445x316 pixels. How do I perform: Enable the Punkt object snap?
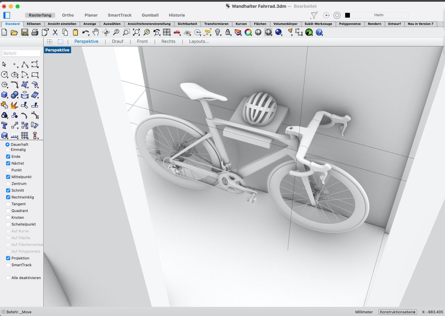[x=8, y=170]
